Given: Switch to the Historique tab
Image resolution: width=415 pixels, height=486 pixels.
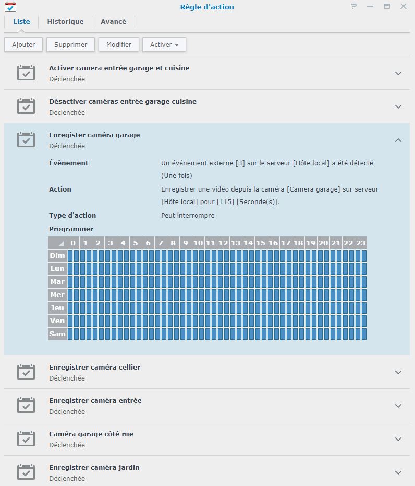Looking at the screenshot, I should tap(65, 22).
